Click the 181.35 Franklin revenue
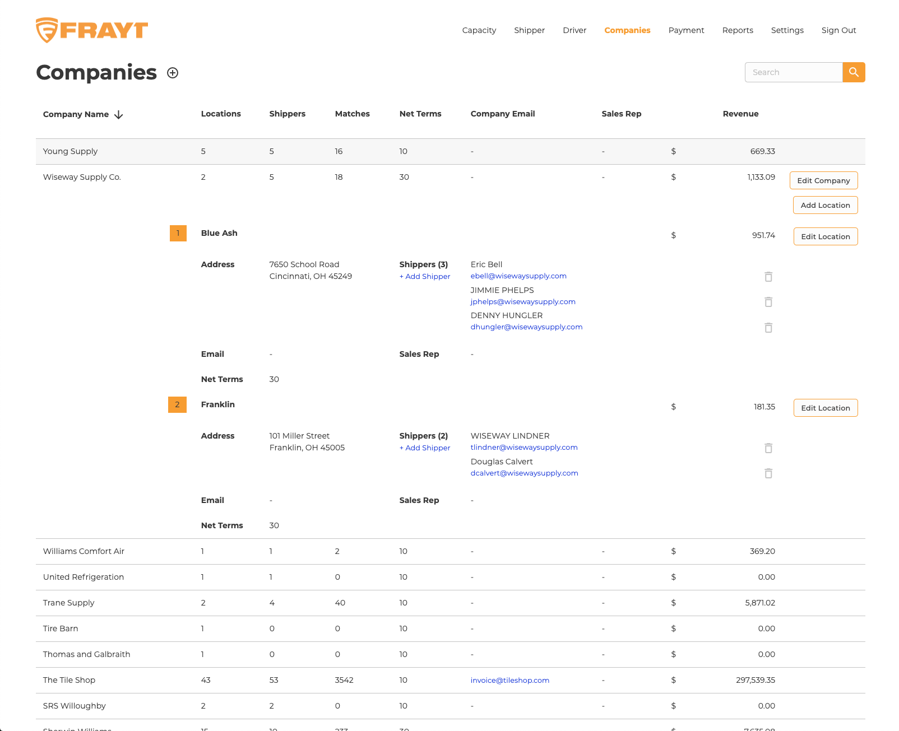Screen dimensions: 899x731 [764, 407]
